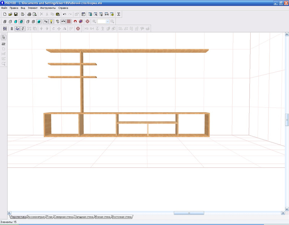The image size is (289, 225).
Task: Click the printer icon
Action: point(29,14)
